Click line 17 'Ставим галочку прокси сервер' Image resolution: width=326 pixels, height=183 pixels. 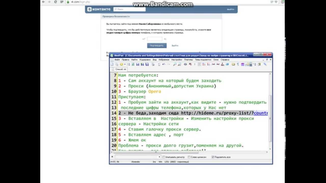pos(165,129)
